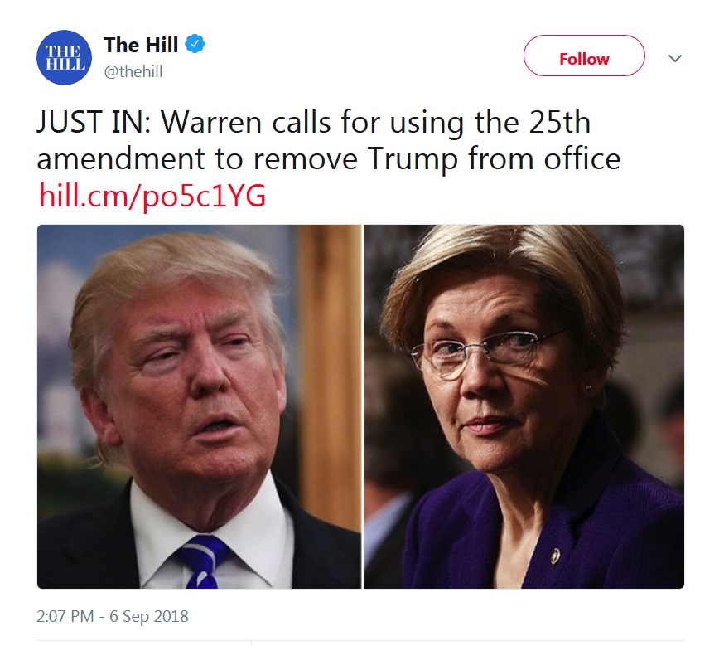Click the word Warren in tweet text
Viewport: 724px width, 646px height.
coord(211,123)
